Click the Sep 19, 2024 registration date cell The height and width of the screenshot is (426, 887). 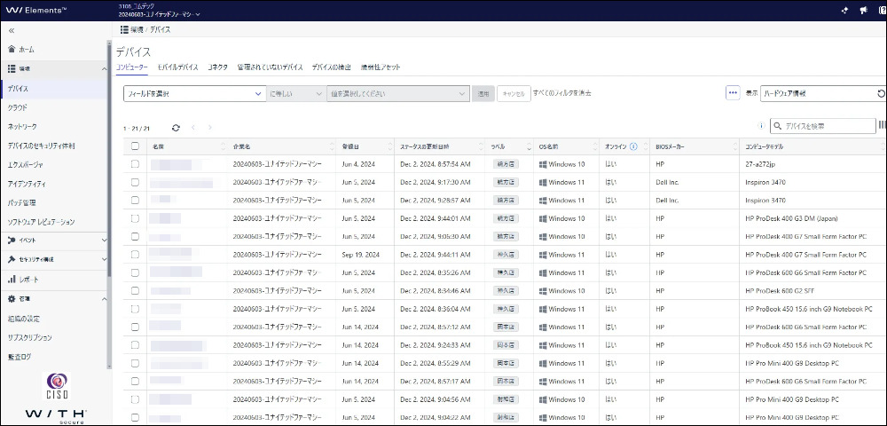tap(361, 255)
